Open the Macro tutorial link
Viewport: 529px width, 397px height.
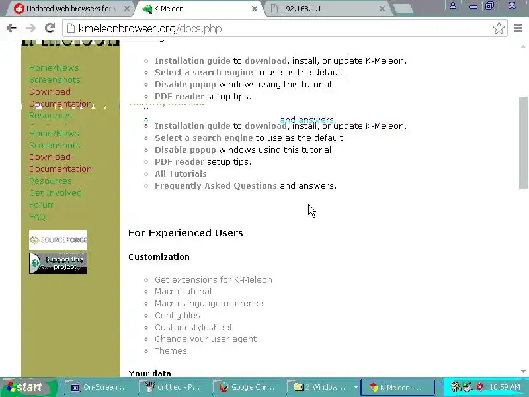click(x=183, y=292)
